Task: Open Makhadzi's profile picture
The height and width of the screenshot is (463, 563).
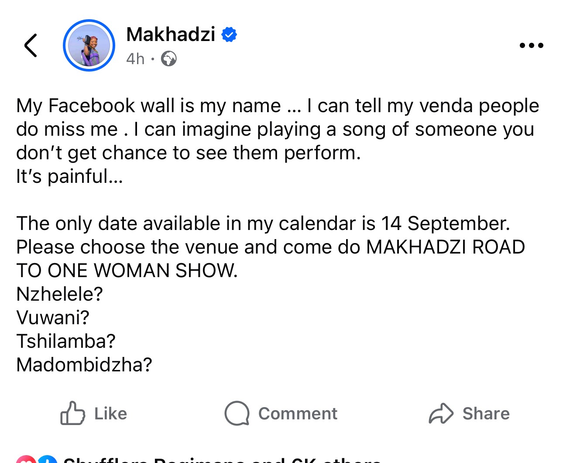Action: [x=89, y=45]
